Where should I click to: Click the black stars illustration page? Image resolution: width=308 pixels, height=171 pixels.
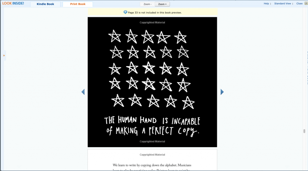(x=152, y=69)
